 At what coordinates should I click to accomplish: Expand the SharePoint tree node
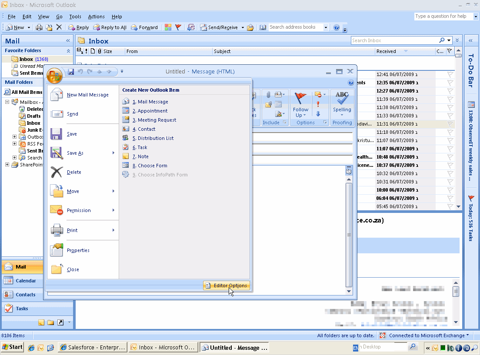click(7, 165)
